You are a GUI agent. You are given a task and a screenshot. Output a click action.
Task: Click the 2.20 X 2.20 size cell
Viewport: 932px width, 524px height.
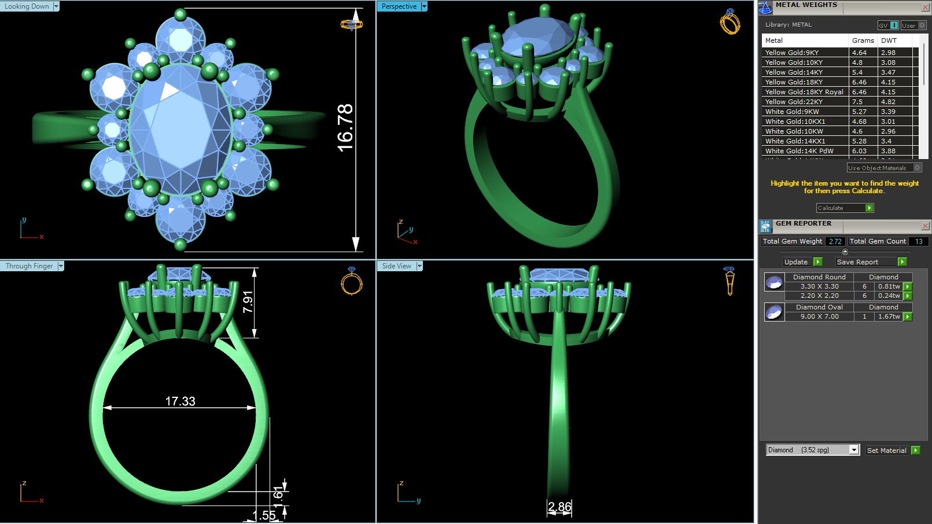(819, 296)
